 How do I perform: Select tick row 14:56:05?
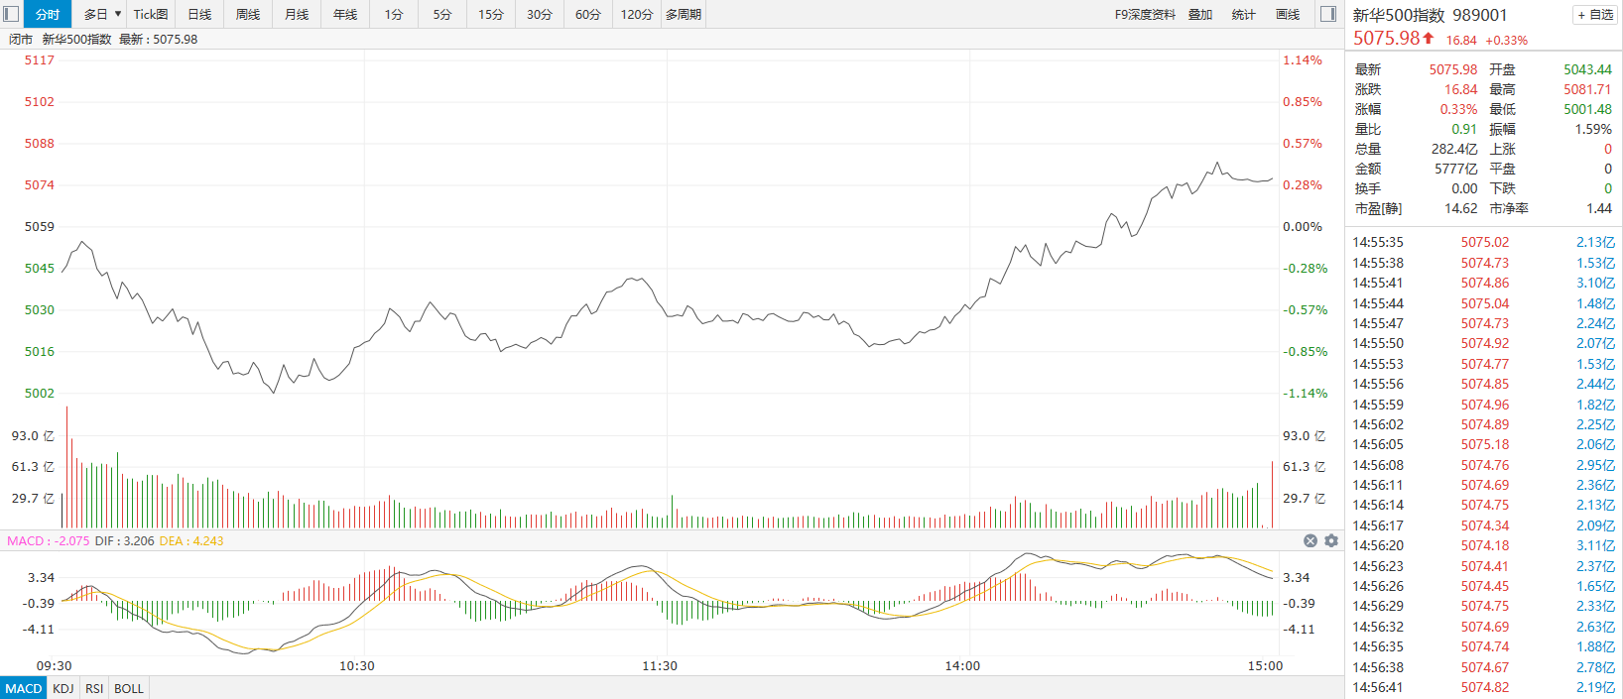[1483, 444]
